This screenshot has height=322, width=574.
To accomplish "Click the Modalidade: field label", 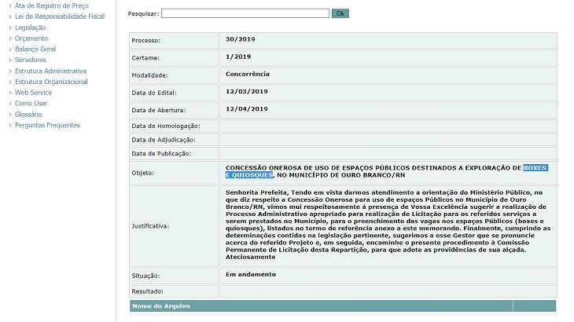I will 149,75.
